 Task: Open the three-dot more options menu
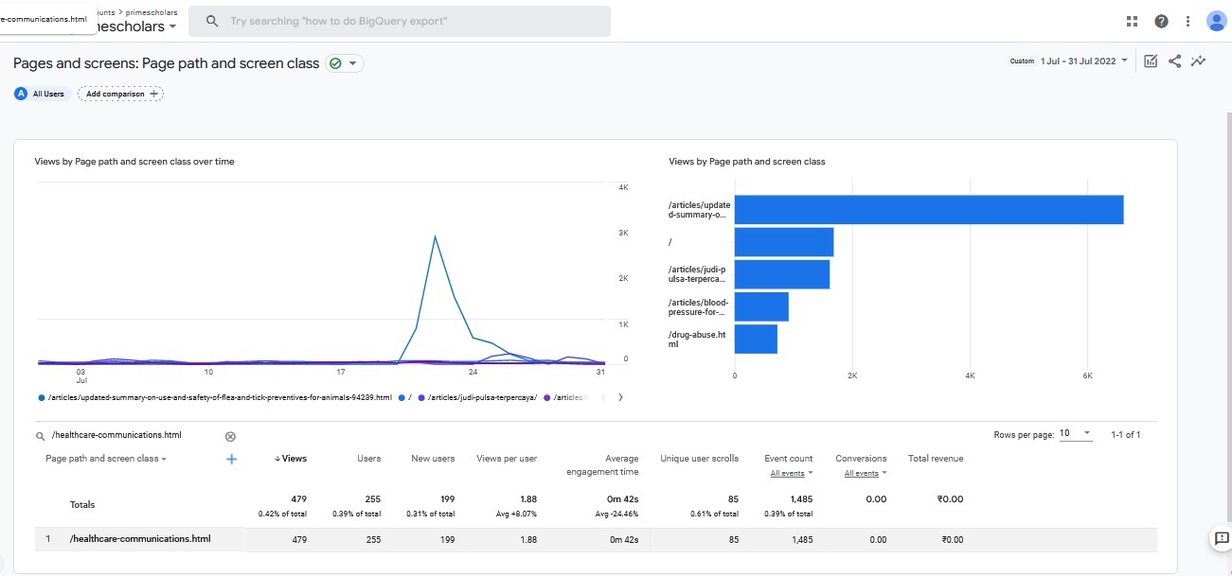point(1188,22)
